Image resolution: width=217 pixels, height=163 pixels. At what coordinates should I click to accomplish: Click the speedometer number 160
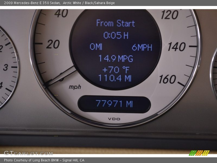167,79
